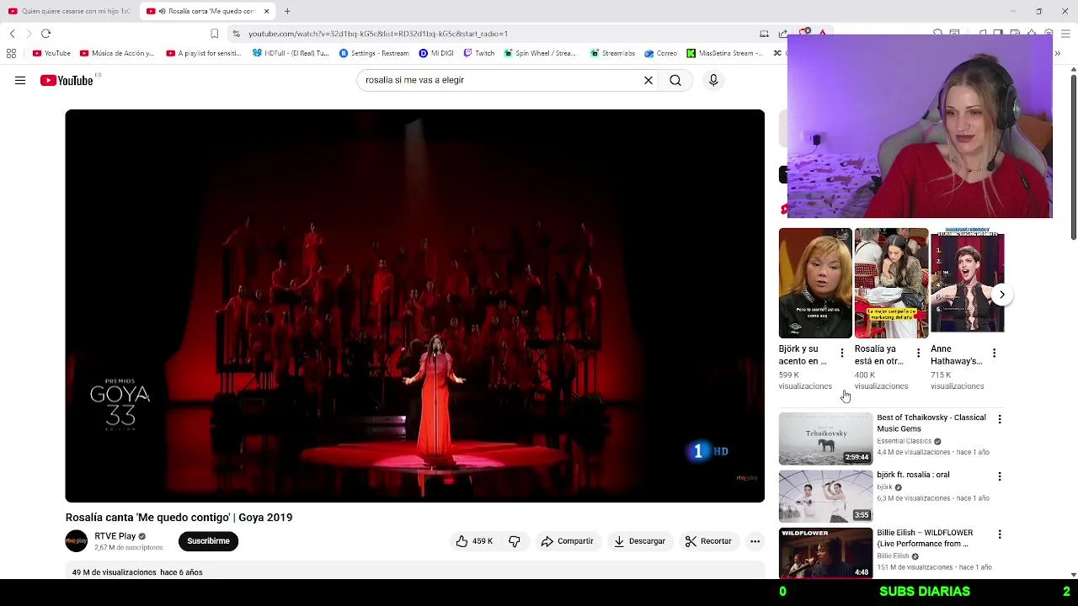Open options for the Rosalía short
This screenshot has width=1078, height=606.
918,353
